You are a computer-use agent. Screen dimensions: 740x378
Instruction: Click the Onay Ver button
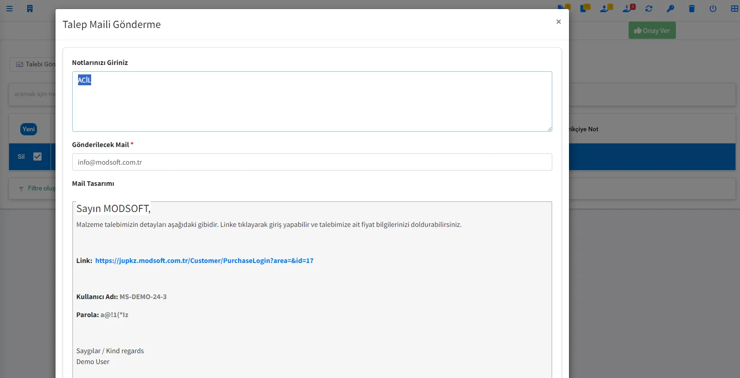(652, 31)
